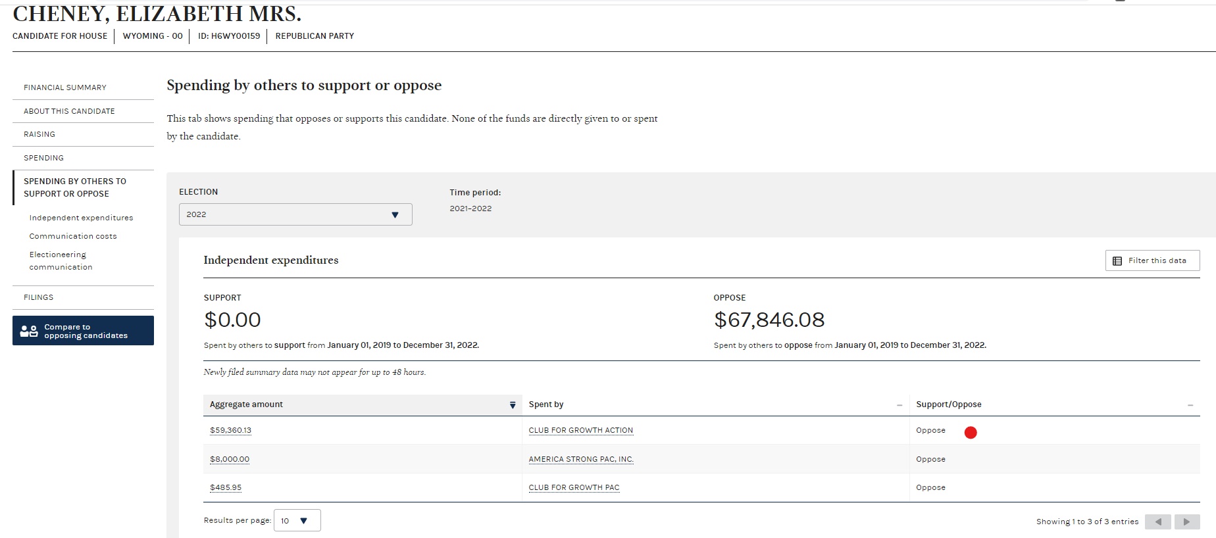Screen dimensions: 1216x538
Task: Click Filter this data button
Action: [1152, 260]
